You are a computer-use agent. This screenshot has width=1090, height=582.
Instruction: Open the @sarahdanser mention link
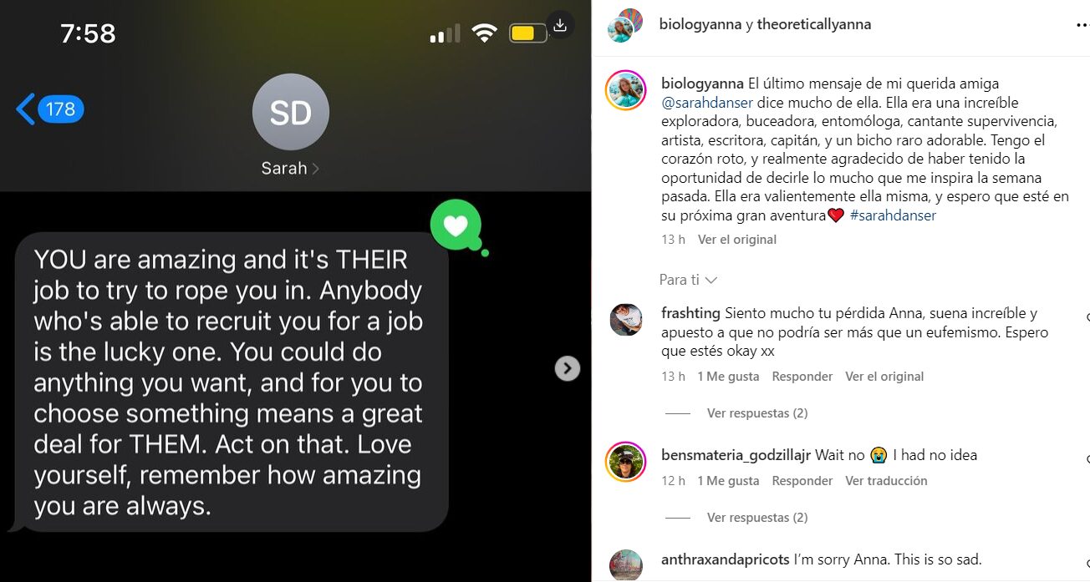[707, 103]
